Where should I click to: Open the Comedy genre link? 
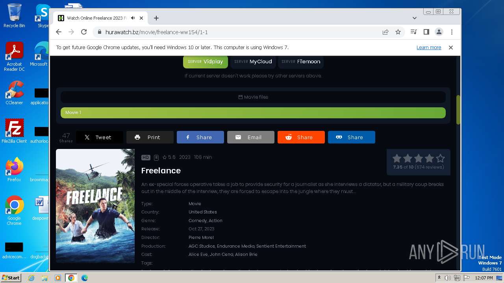pyautogui.click(x=197, y=221)
